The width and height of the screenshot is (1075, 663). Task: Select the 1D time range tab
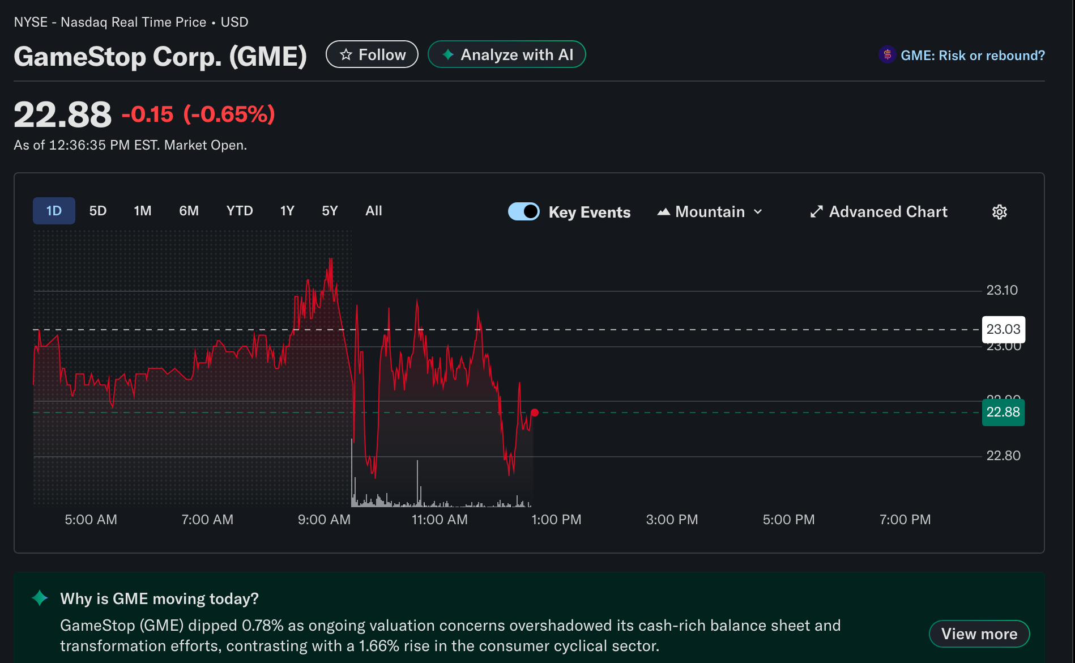tap(54, 211)
